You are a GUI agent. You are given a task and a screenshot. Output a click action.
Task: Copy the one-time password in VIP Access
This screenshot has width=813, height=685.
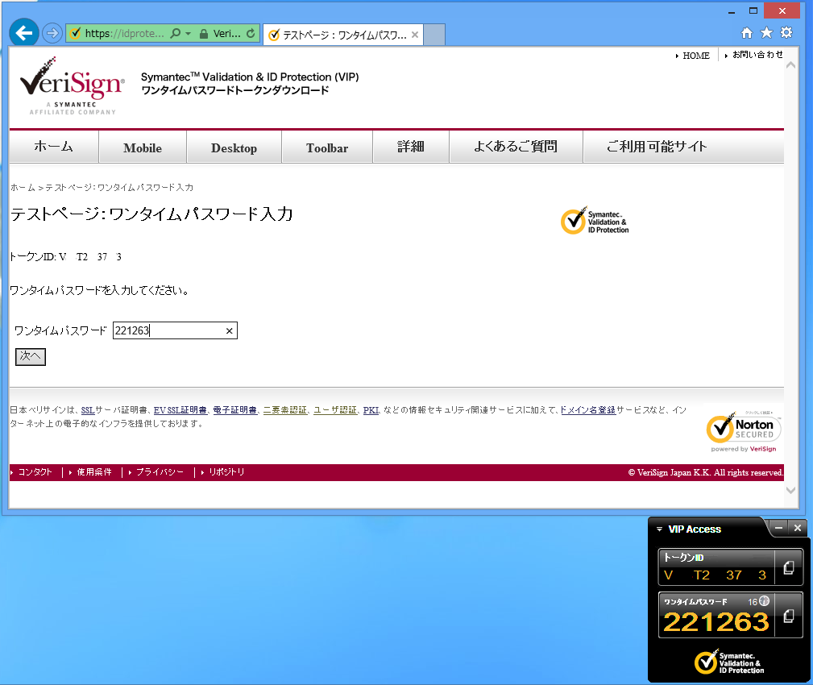(x=789, y=616)
